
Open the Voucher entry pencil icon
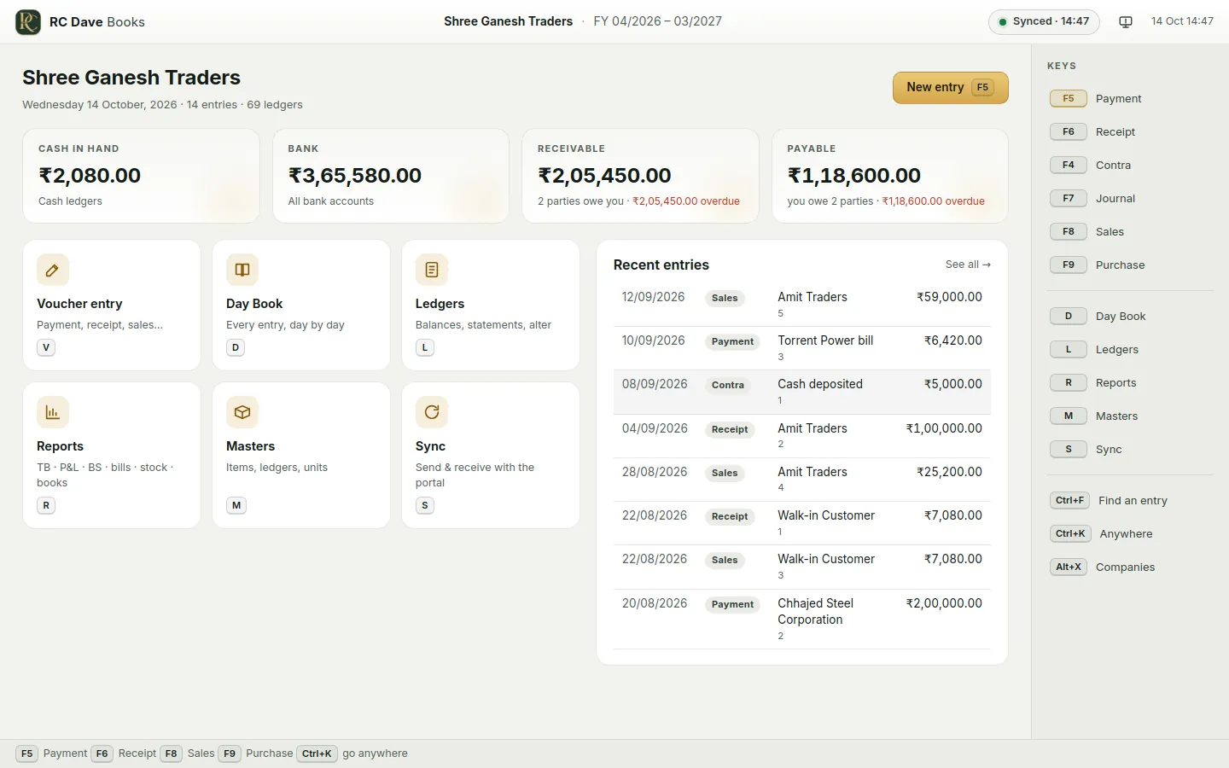[x=52, y=270]
